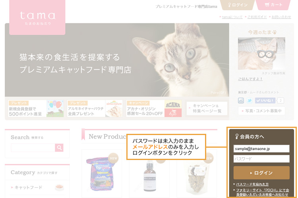Click the Twitter bird icon
The width and height of the screenshot is (298, 198).
[250, 101]
